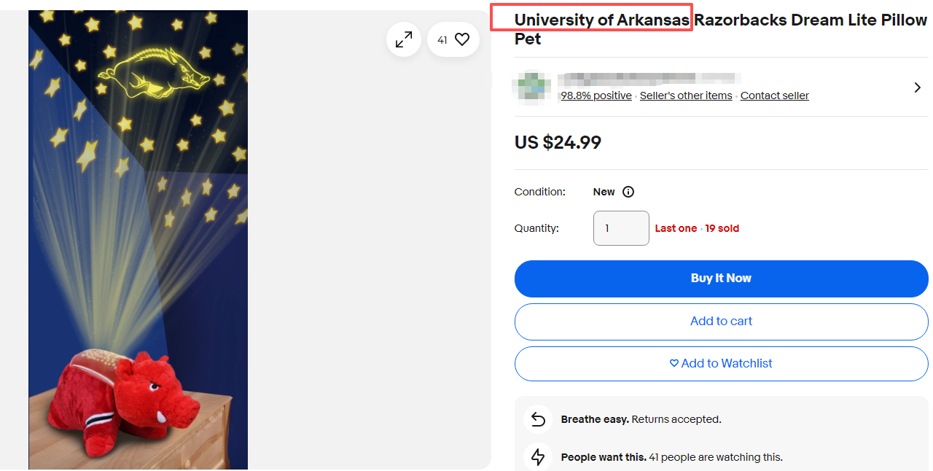Image resolution: width=933 pixels, height=471 pixels.
Task: Click the Razorbacks pillow pet product photo
Action: point(138,239)
